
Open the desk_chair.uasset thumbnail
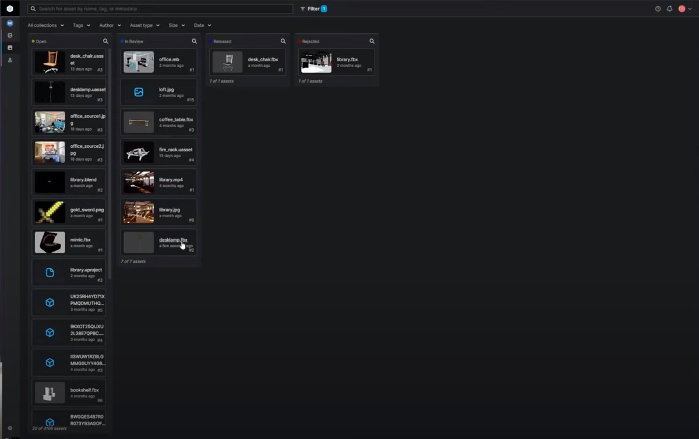[x=50, y=62]
